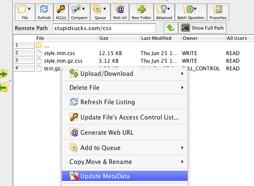Click the Remote Path input field

pos(104,28)
